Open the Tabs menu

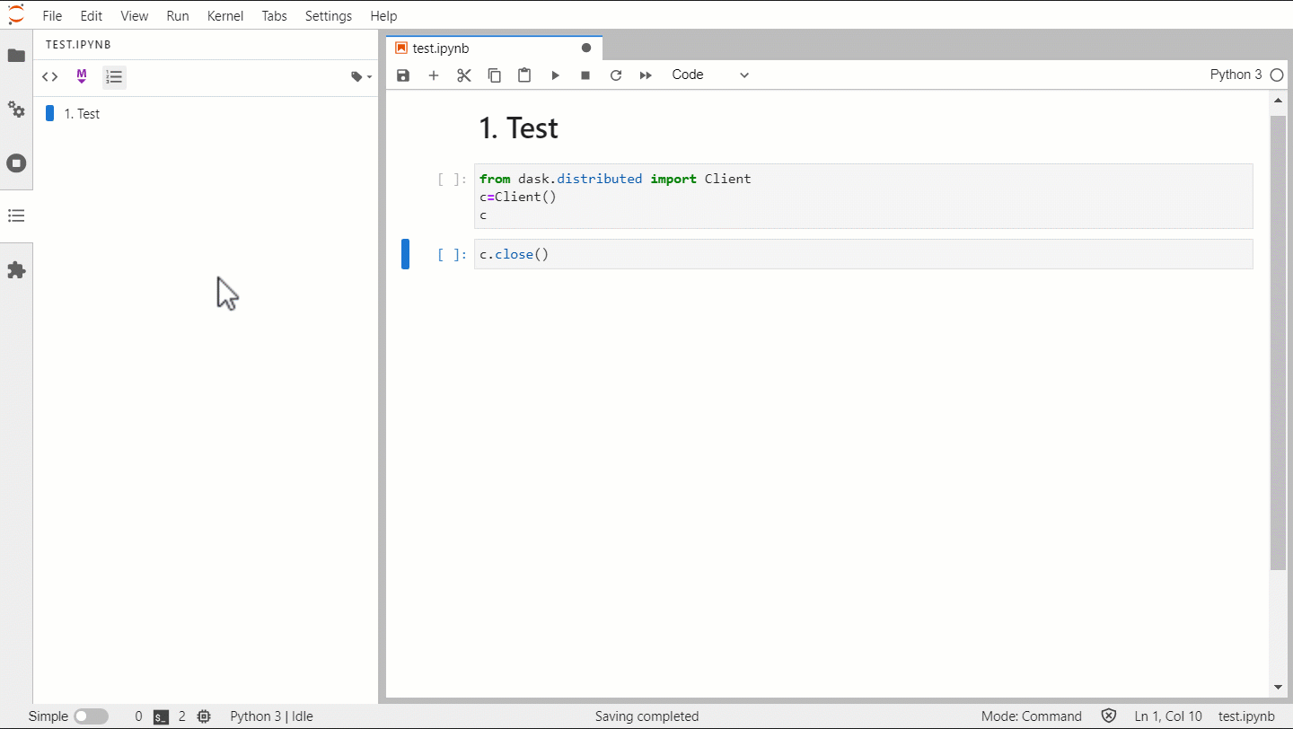click(275, 16)
